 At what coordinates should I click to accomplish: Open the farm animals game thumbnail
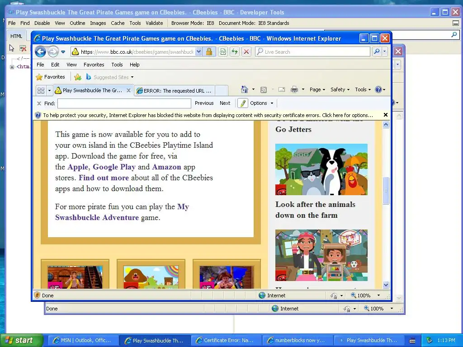[x=321, y=169]
